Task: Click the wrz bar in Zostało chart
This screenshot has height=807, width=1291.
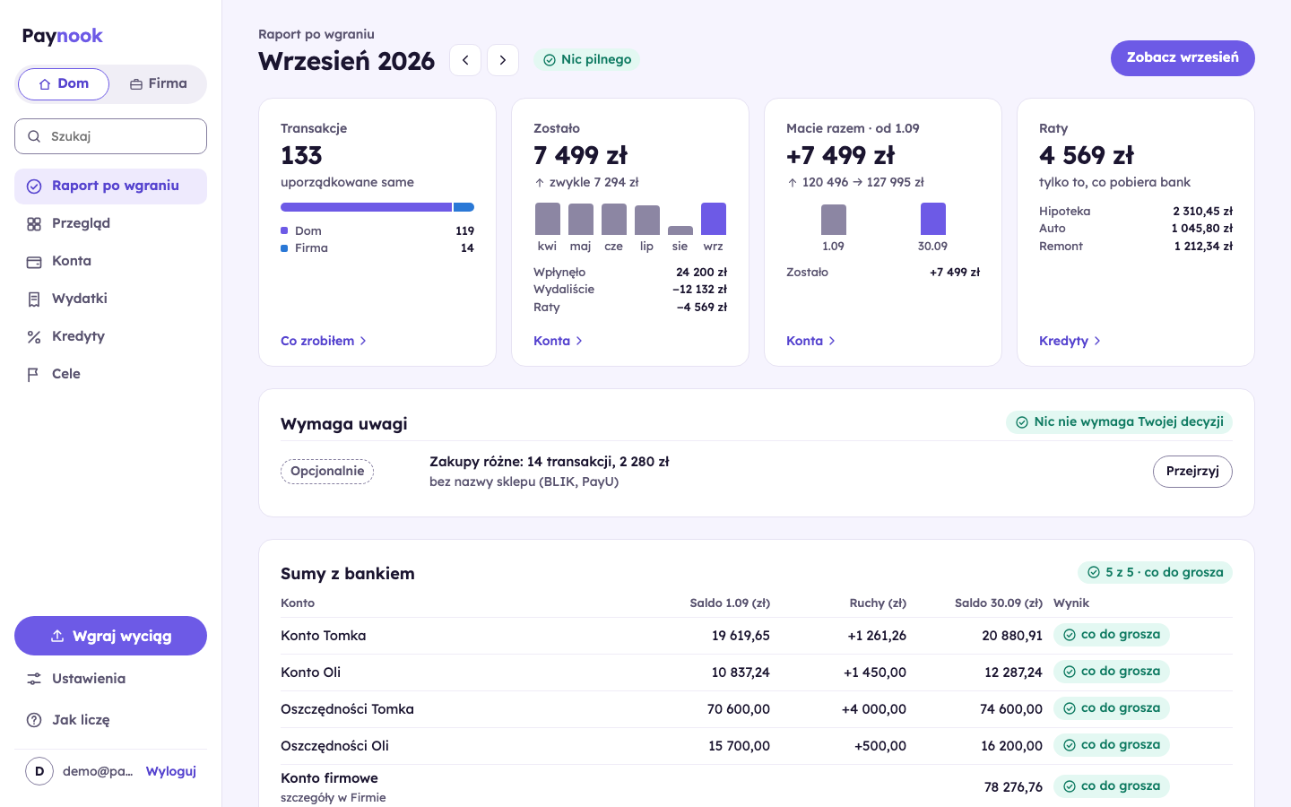Action: [714, 219]
